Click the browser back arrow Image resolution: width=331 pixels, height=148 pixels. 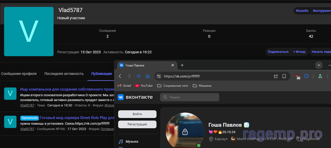(120, 76)
